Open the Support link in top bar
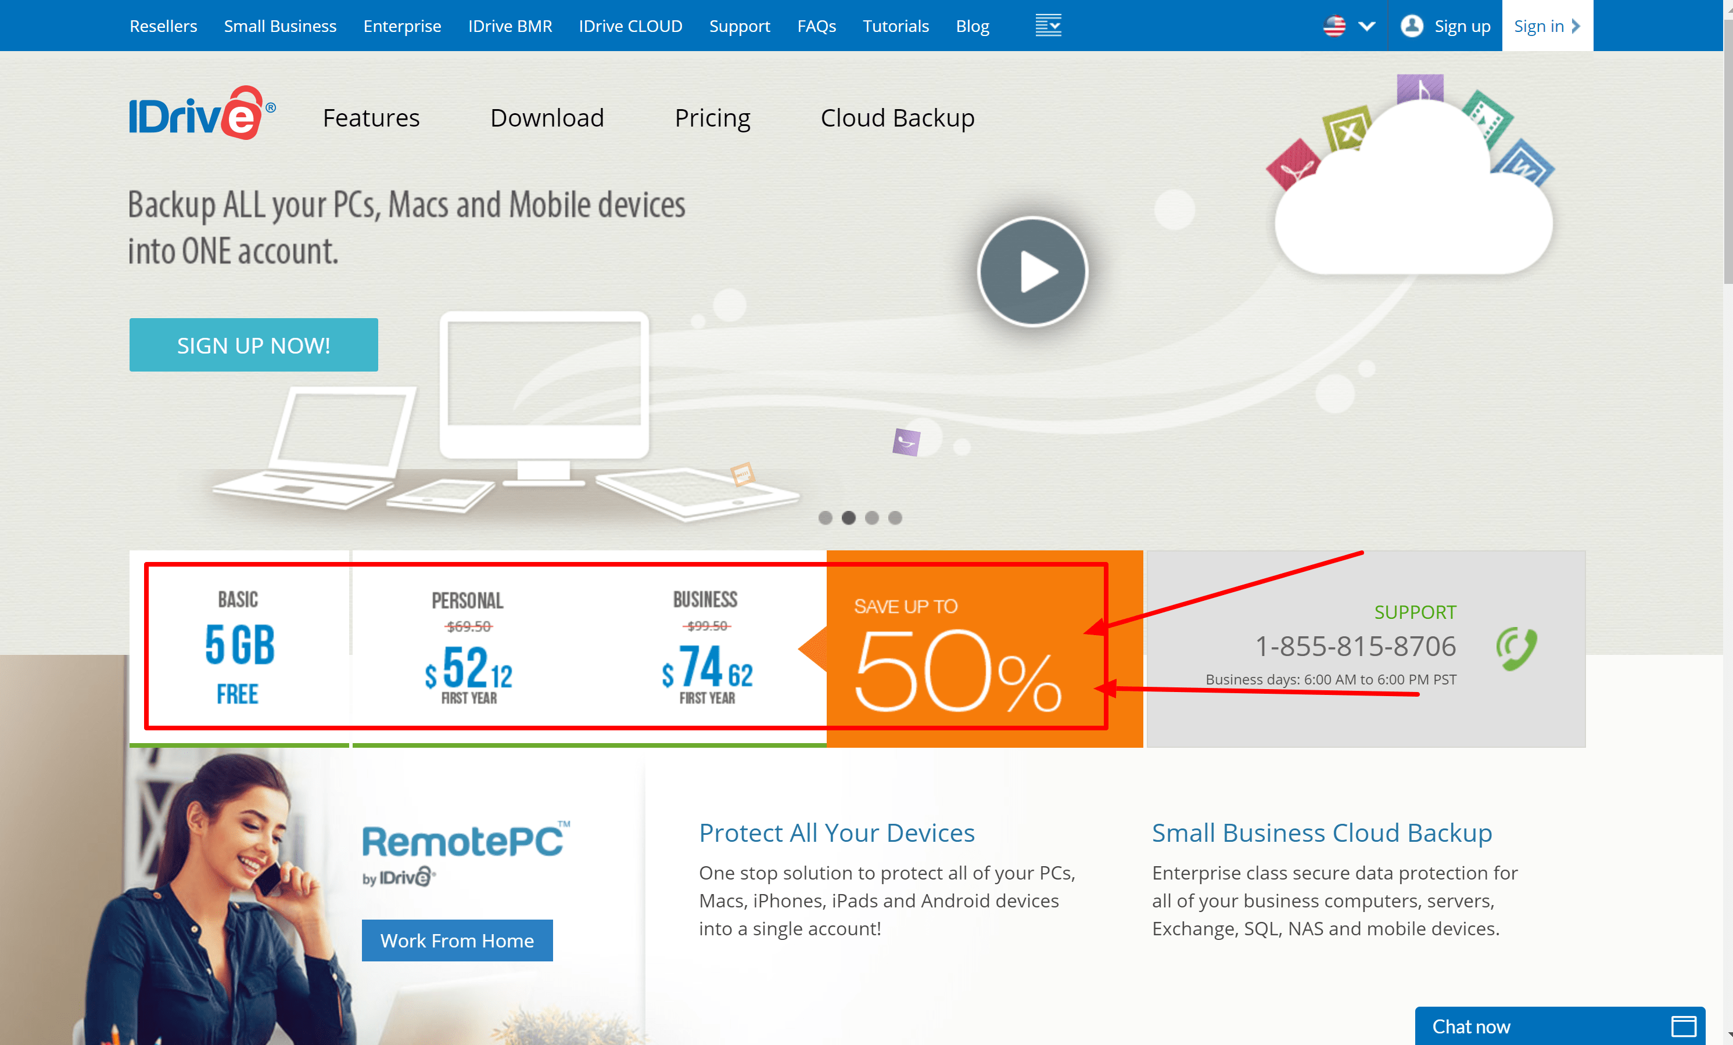1733x1045 pixels. click(x=739, y=26)
